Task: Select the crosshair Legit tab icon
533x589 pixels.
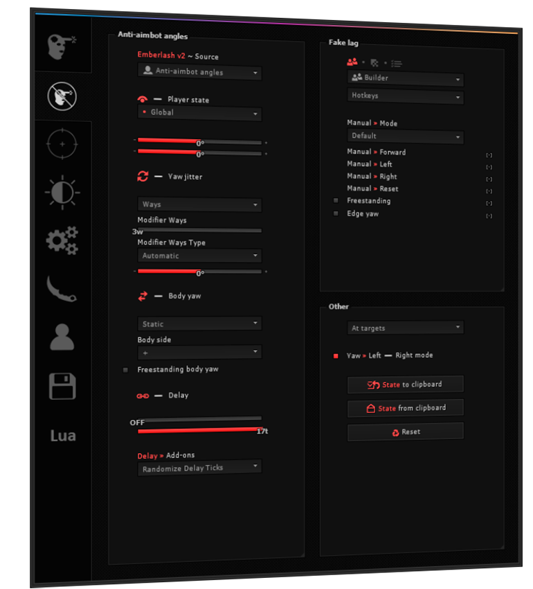Action: click(x=62, y=144)
